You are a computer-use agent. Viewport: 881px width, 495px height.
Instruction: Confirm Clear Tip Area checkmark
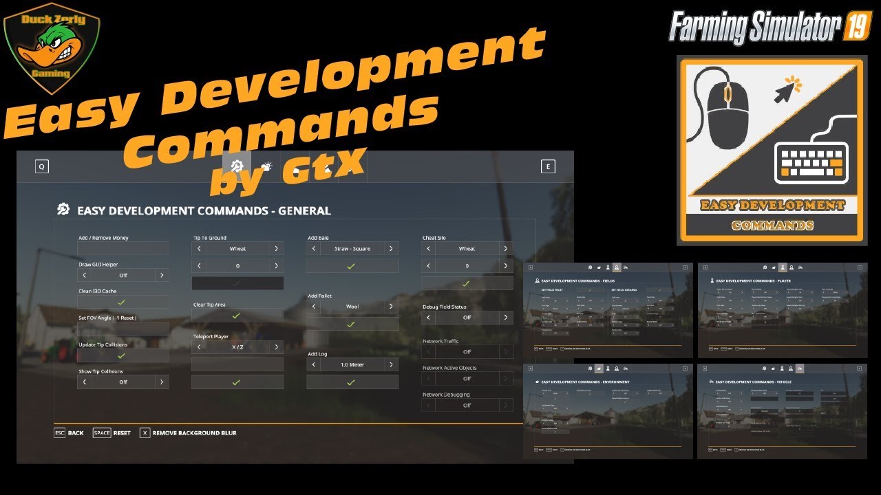[237, 315]
